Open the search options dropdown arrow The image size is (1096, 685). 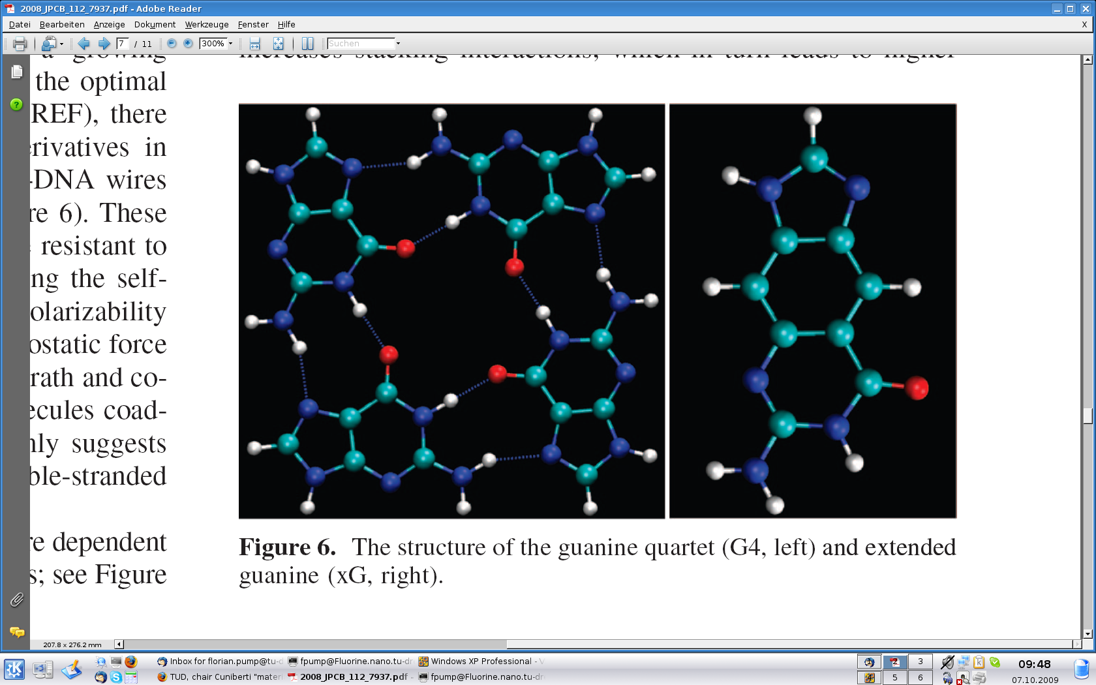(398, 44)
